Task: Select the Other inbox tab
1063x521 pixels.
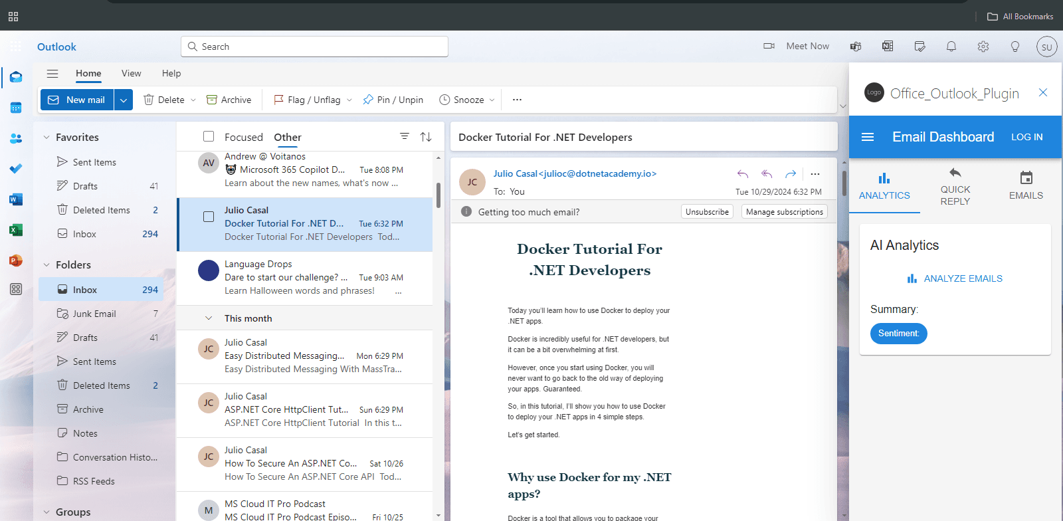Action: pos(288,138)
